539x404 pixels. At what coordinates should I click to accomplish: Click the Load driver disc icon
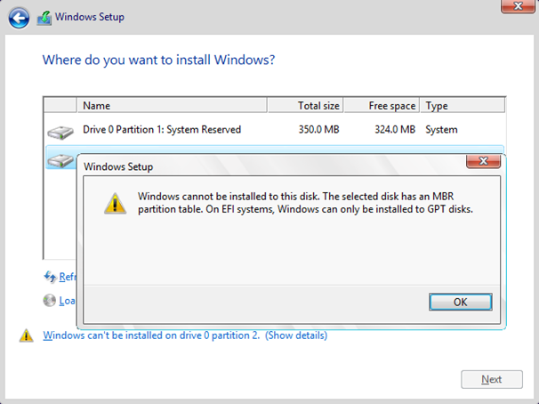point(50,300)
